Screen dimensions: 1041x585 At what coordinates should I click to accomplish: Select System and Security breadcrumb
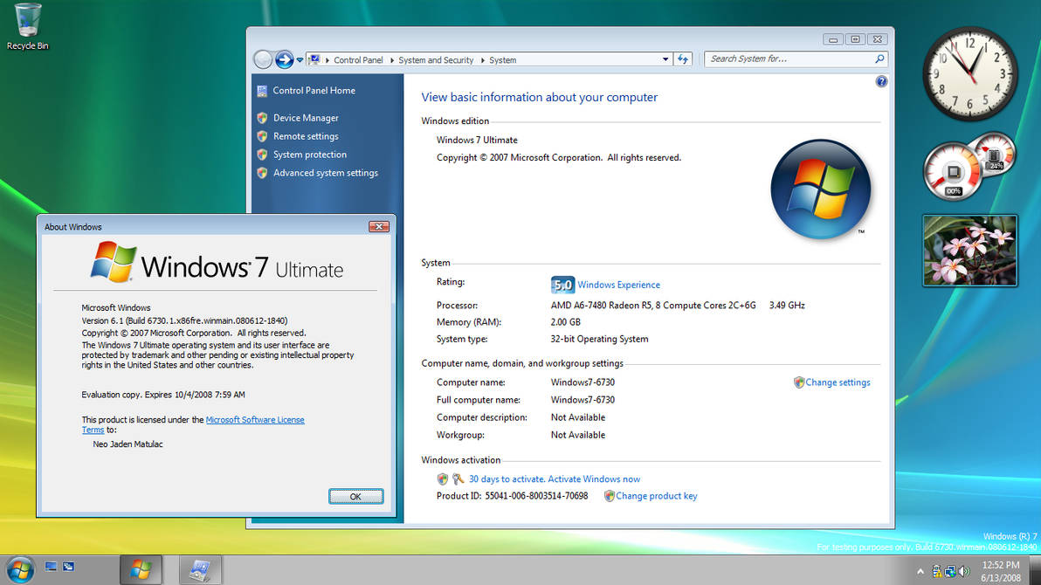pos(436,59)
